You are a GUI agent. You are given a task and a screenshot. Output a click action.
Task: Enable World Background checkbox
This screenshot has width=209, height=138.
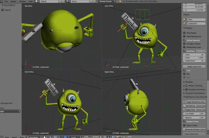(x=184, y=36)
